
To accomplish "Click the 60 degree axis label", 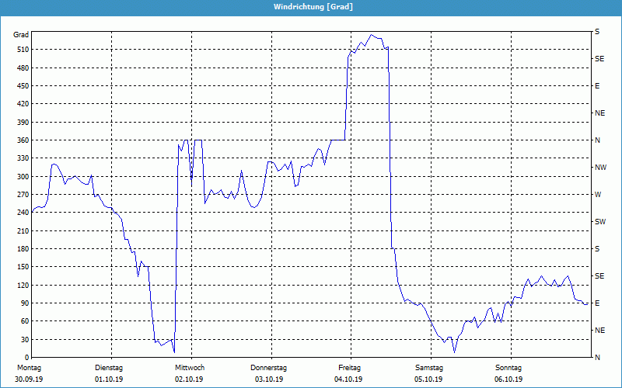I will (x=25, y=321).
